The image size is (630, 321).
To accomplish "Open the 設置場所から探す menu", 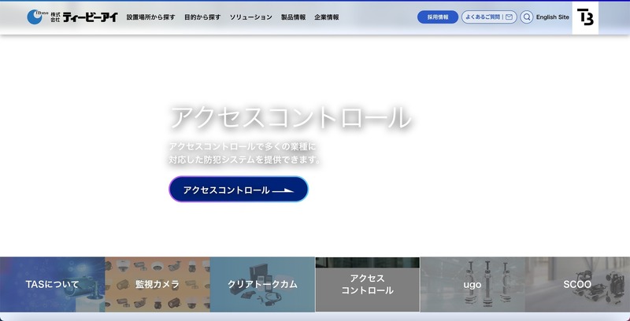I will [x=151, y=17].
